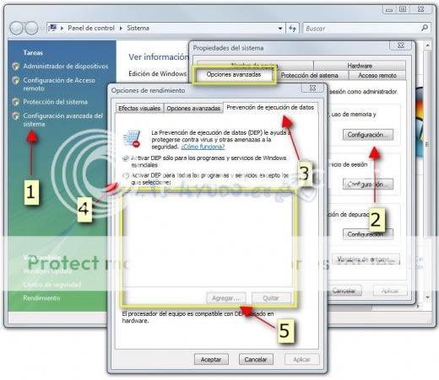Click the scroll down arrow in Sistema window

pos(427,297)
